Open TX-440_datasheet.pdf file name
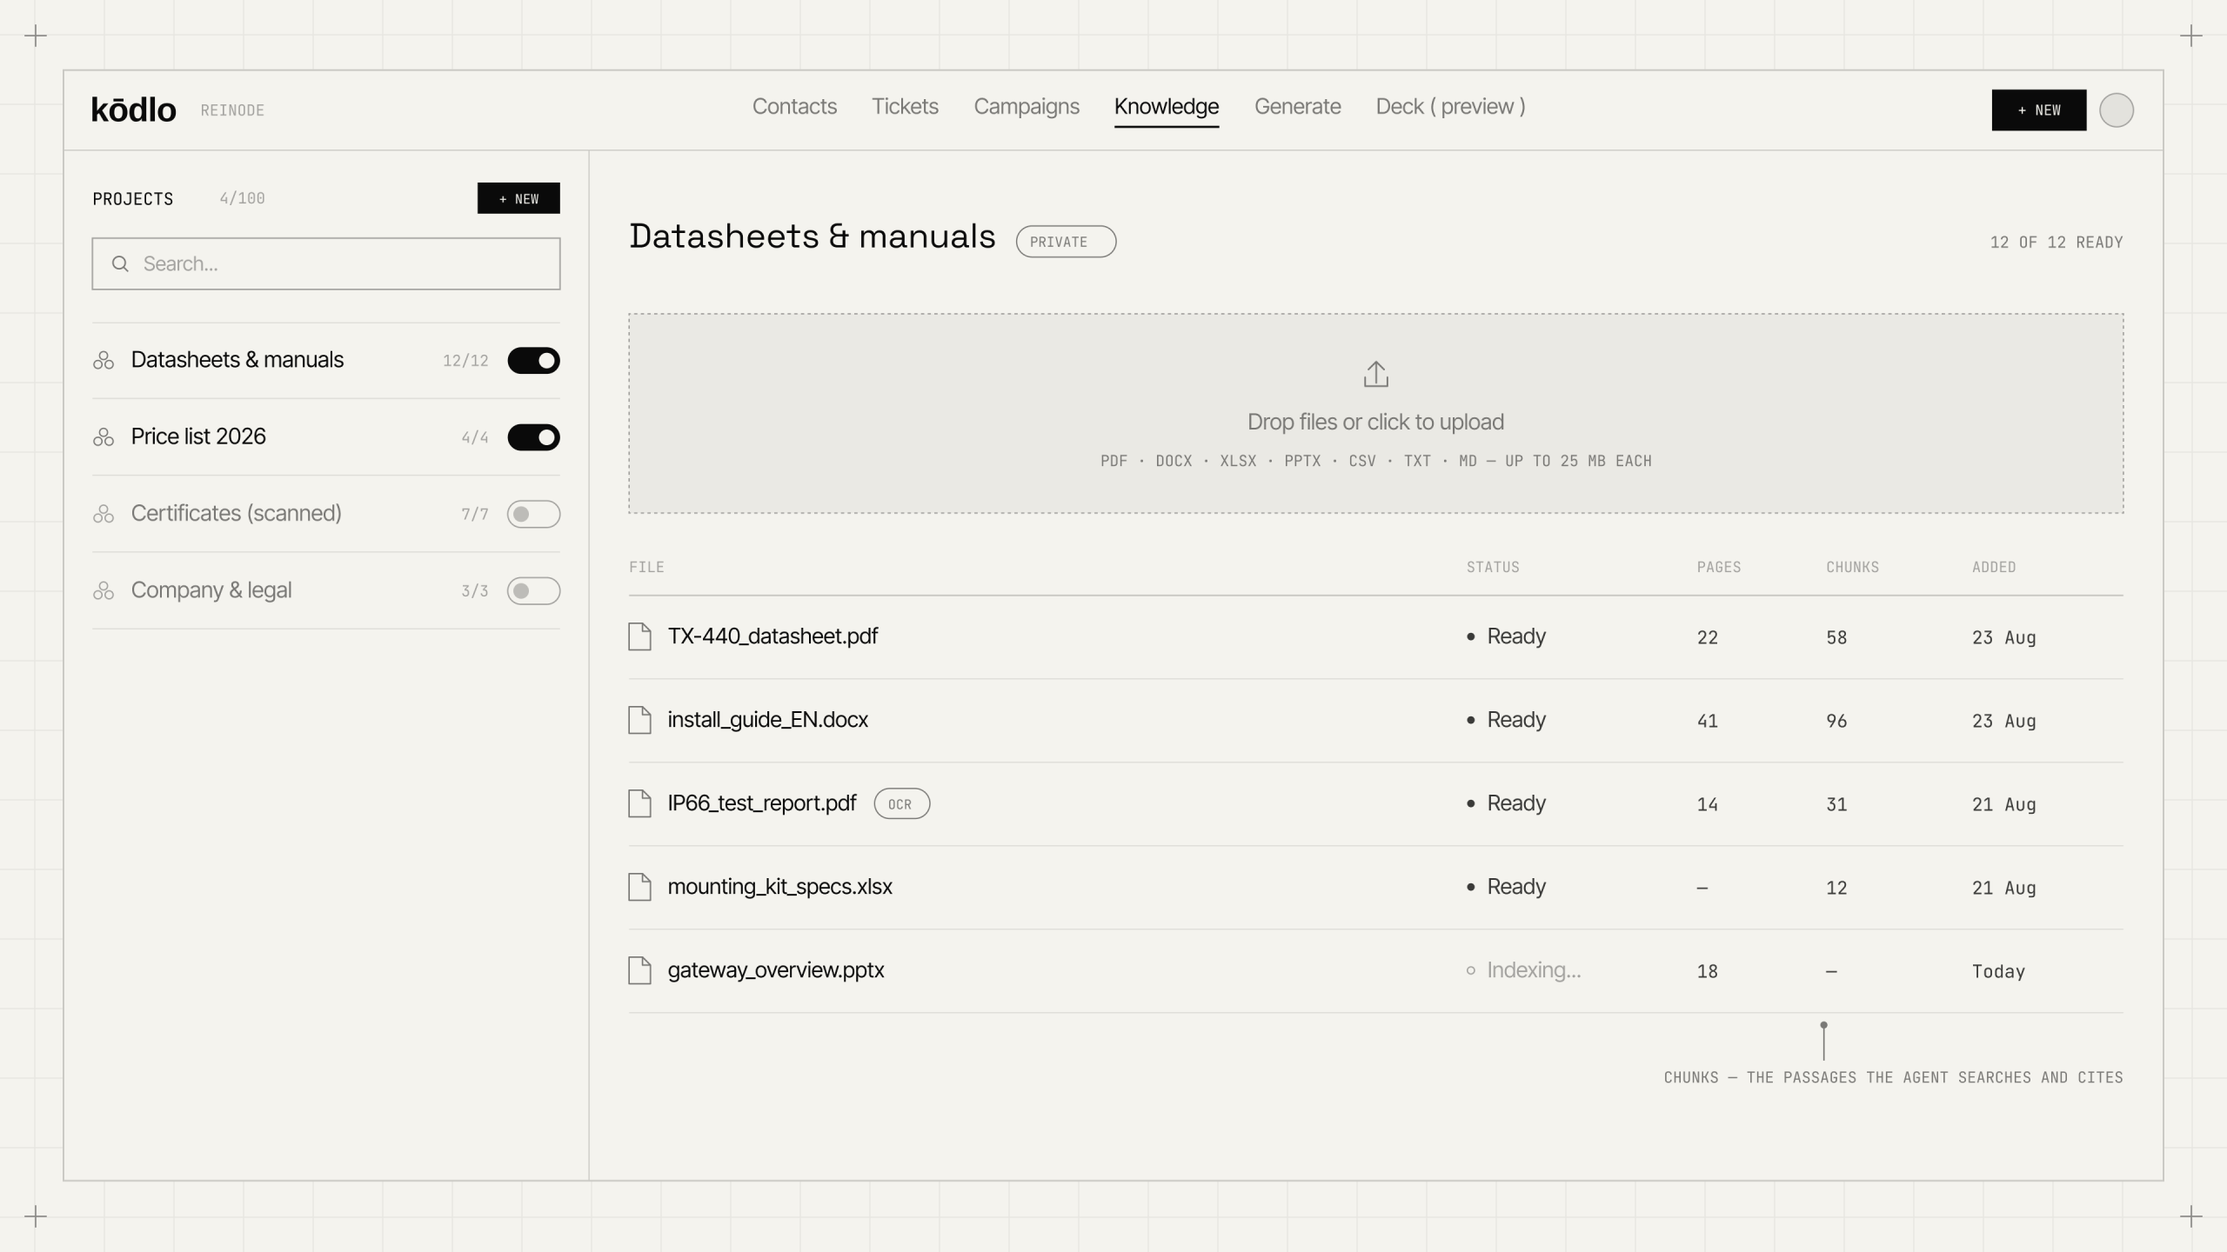This screenshot has width=2227, height=1252. [x=772, y=636]
